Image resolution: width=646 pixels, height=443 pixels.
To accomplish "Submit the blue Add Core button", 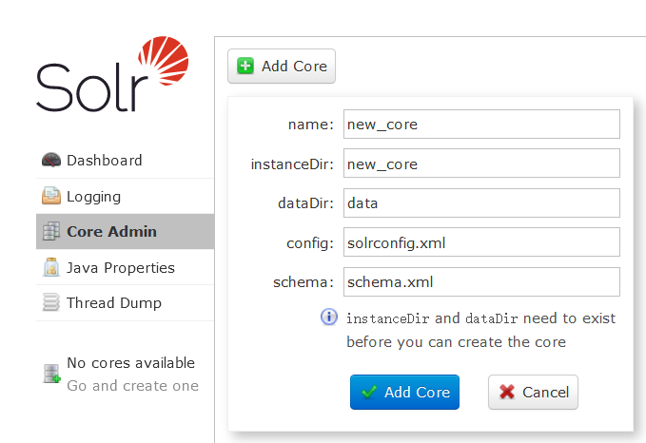I will (x=404, y=392).
